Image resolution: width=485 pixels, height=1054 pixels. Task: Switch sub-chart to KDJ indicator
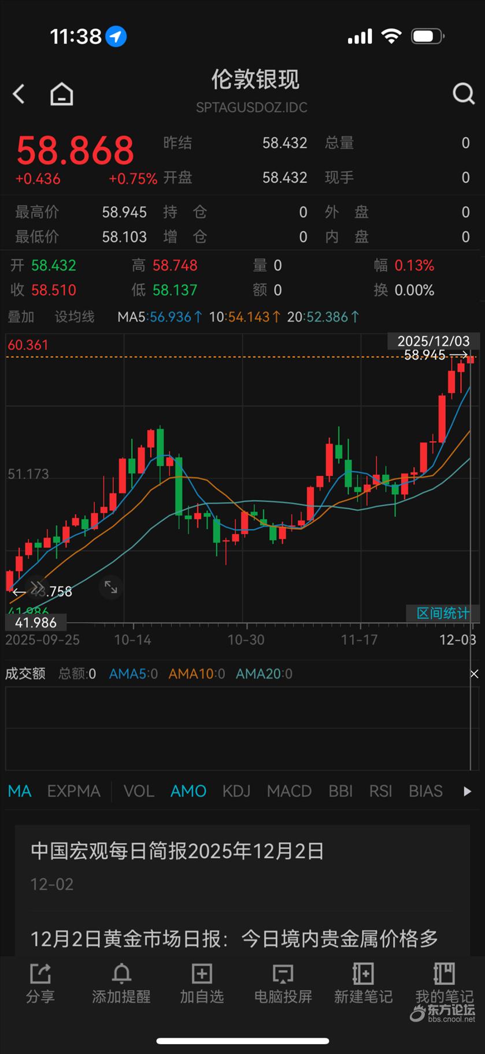[236, 791]
